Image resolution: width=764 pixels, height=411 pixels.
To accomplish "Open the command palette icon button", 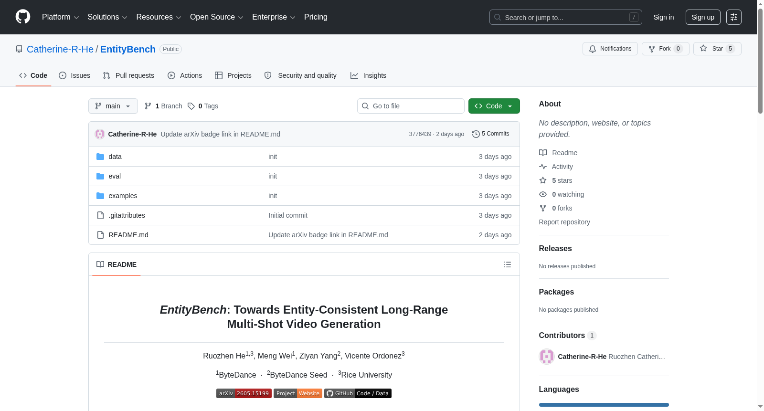I will click(734, 17).
